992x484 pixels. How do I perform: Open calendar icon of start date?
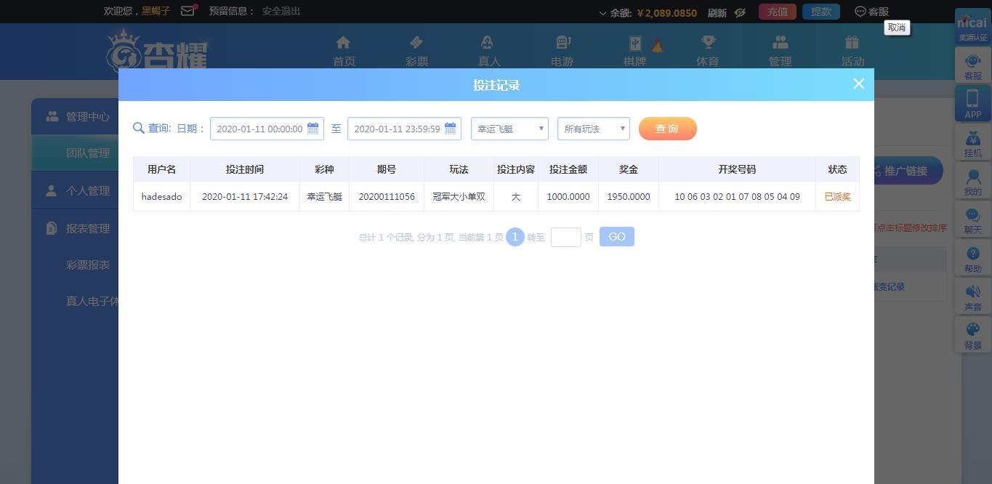pyautogui.click(x=313, y=129)
